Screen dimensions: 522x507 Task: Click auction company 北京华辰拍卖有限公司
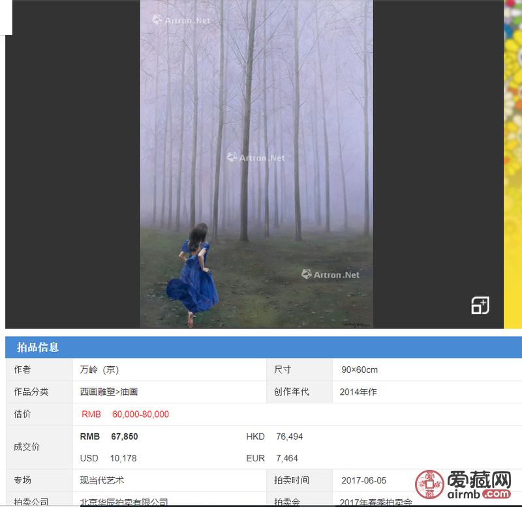pos(124,502)
